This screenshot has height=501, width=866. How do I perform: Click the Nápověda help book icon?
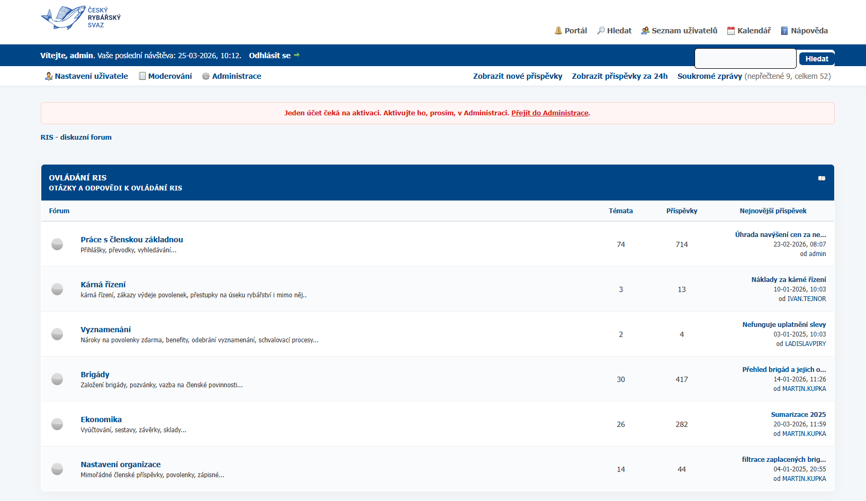click(784, 31)
